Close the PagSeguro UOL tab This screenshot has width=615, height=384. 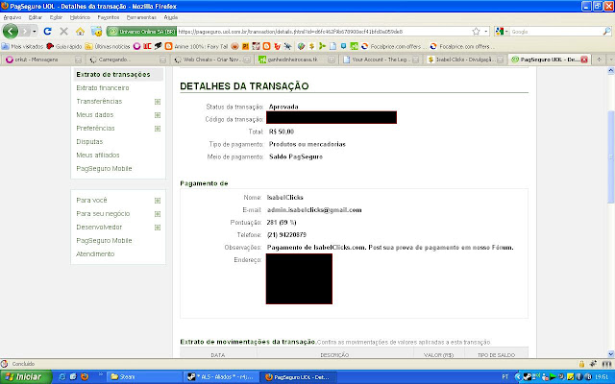click(x=584, y=60)
